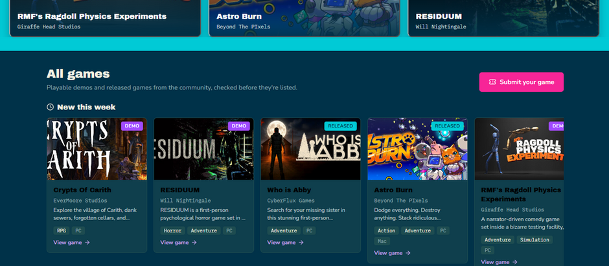Screen dimensions: 609x266
Task: Click the New this week label
Action: [86, 107]
